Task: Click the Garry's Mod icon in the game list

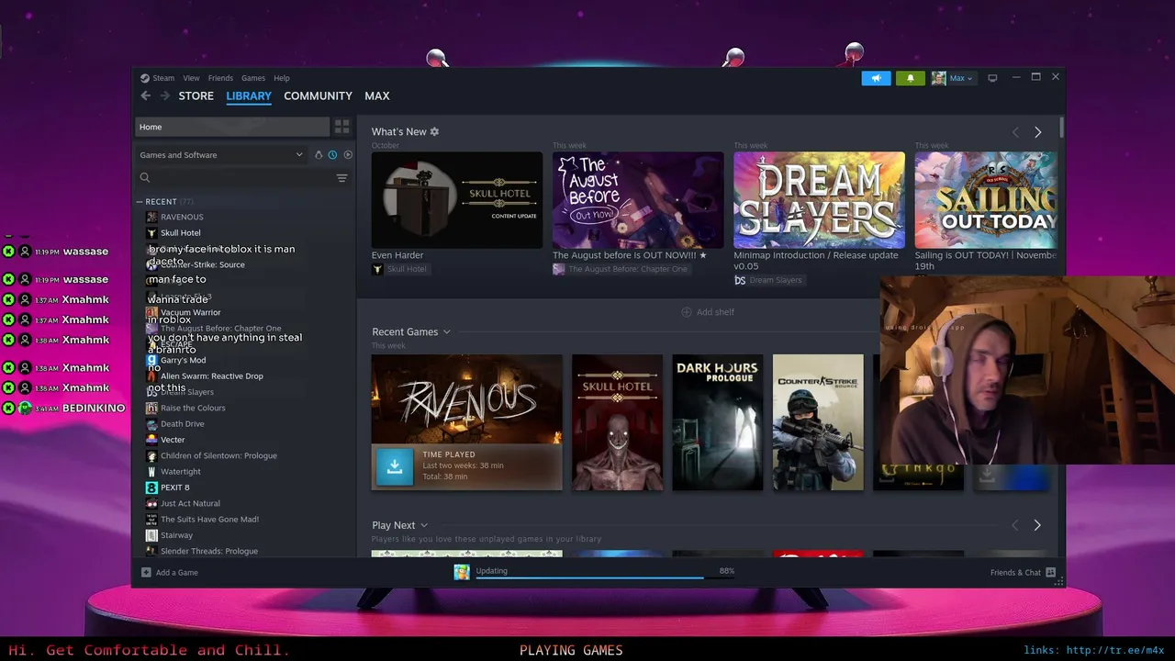Action: click(x=151, y=360)
